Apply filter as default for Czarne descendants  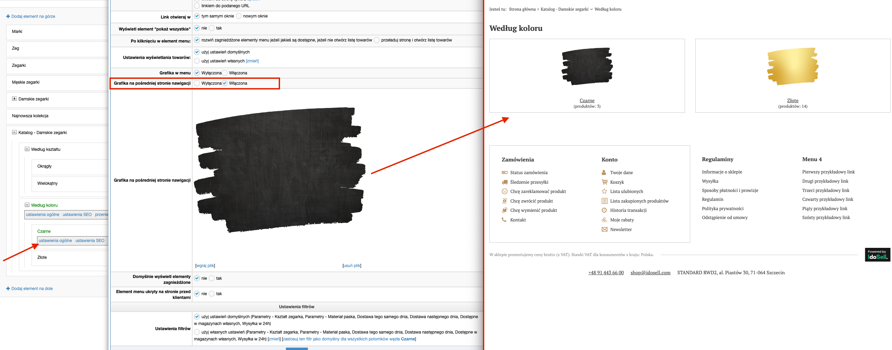point(349,339)
